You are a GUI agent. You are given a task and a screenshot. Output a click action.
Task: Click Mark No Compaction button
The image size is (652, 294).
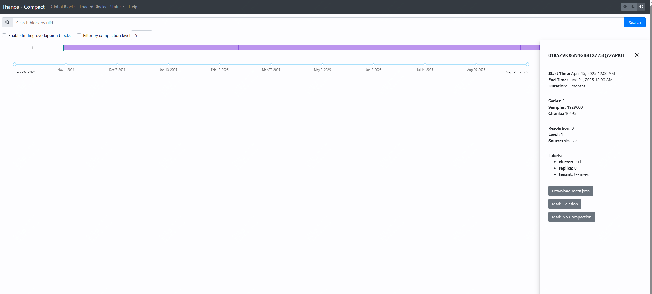pyautogui.click(x=571, y=217)
